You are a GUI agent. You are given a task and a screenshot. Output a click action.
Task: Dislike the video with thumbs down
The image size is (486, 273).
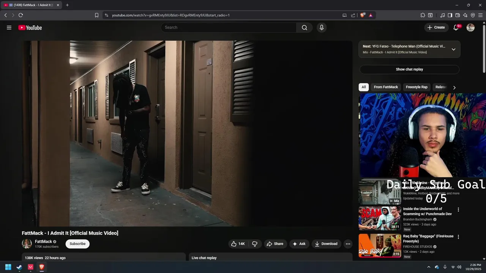(255, 244)
